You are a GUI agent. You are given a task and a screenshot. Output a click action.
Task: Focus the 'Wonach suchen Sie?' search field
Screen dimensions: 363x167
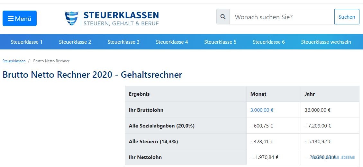(x=282, y=17)
